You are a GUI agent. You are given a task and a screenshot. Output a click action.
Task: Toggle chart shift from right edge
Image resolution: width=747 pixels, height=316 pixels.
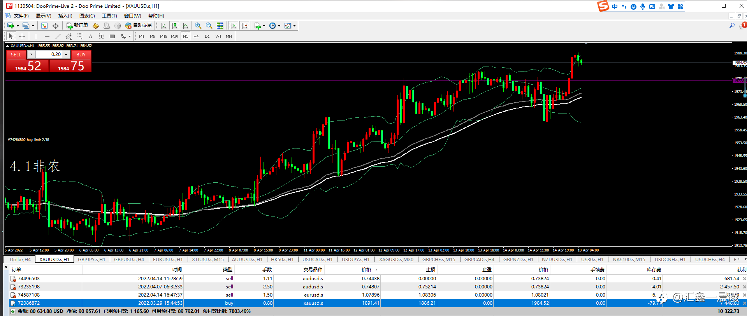tap(244, 26)
